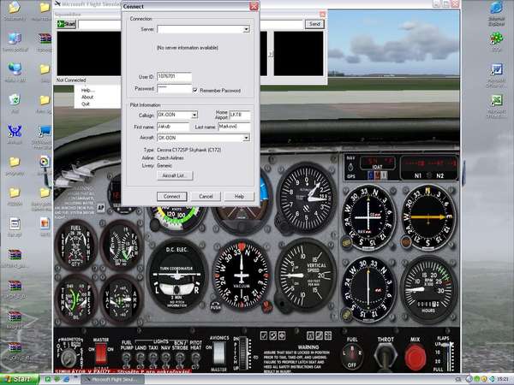Toggle the Remember Password checkbox

click(x=195, y=89)
